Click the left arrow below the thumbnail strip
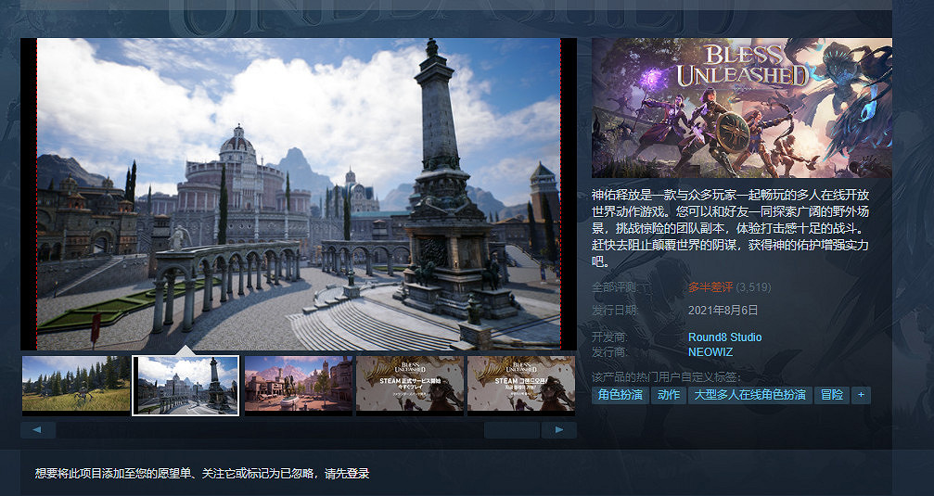The image size is (934, 496). click(x=38, y=430)
